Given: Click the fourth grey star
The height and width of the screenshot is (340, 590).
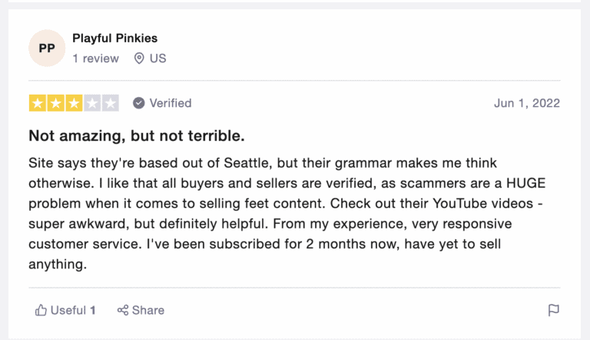Looking at the screenshot, I should tap(92, 103).
